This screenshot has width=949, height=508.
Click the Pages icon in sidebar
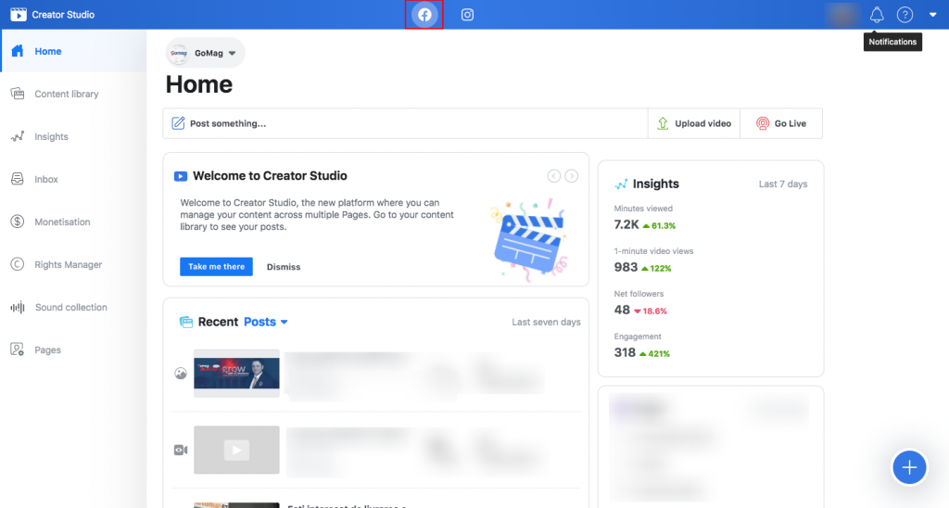point(18,349)
